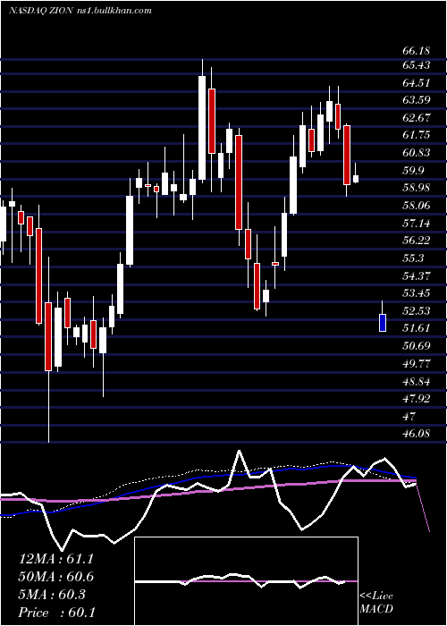Click the 55.3 price axis label
Screen dimensions: 447x626
(x=413, y=258)
